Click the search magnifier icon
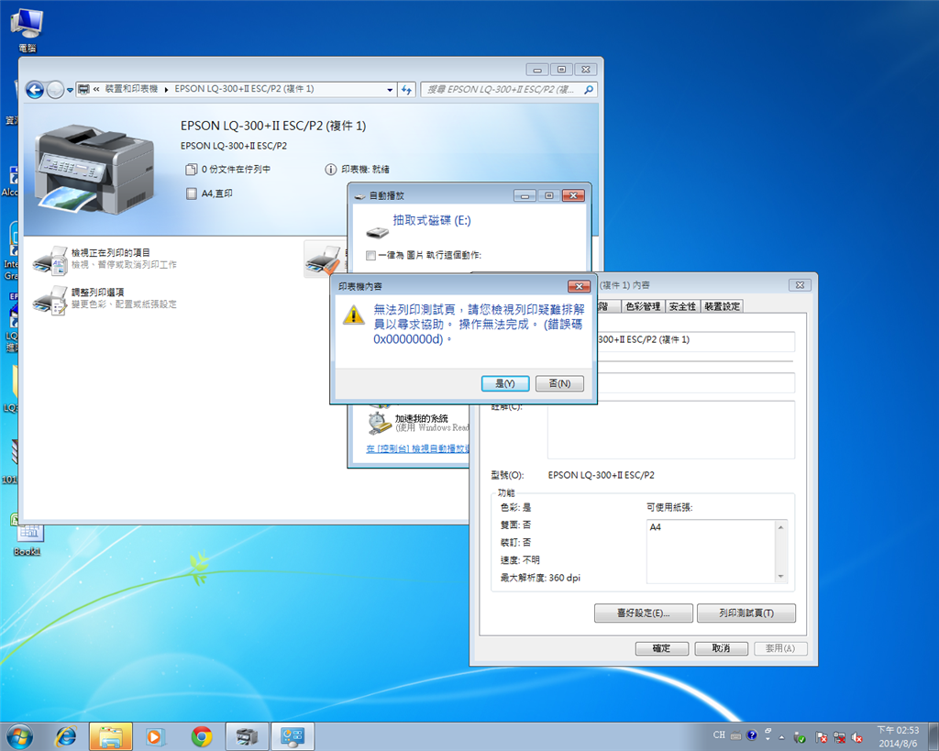 (589, 90)
